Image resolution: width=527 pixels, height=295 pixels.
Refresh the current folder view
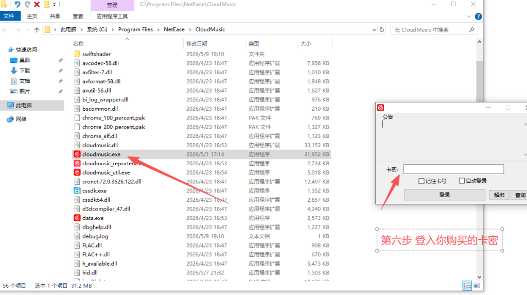pos(382,29)
